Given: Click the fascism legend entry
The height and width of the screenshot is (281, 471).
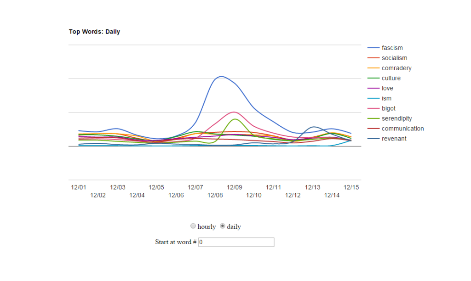Looking at the screenshot, I should (392, 48).
